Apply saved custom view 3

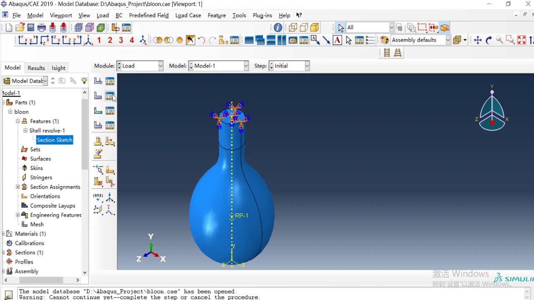click(121, 40)
